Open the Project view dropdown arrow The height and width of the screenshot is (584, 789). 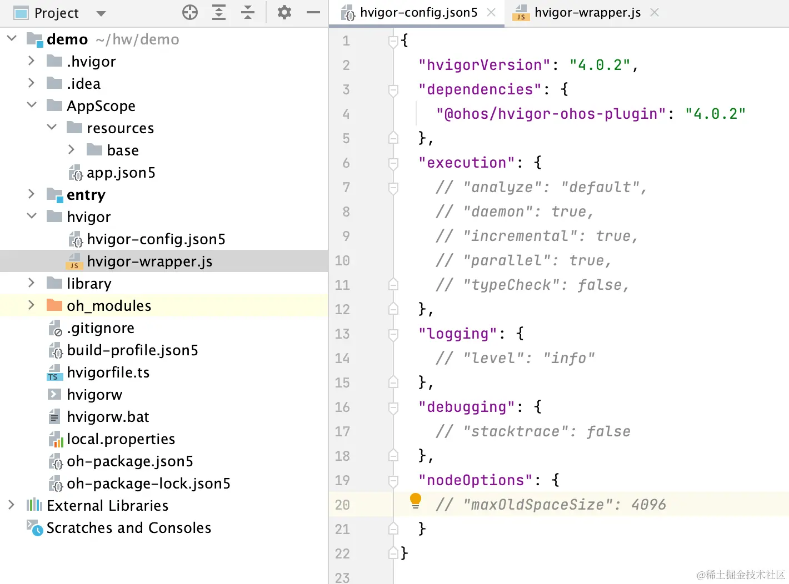(x=101, y=13)
